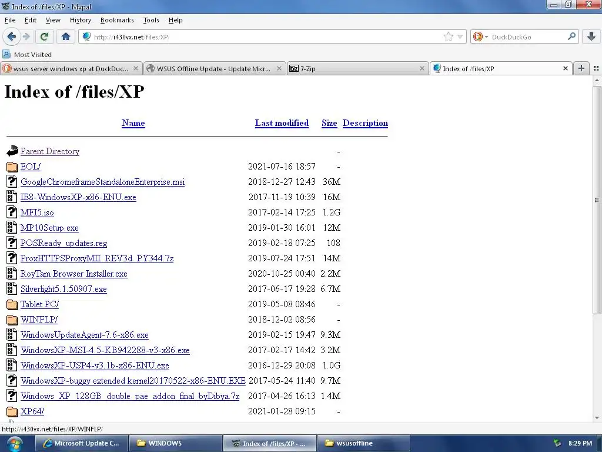The image size is (602, 452).
Task: Open the Downloads arrow button
Action: (x=591, y=36)
